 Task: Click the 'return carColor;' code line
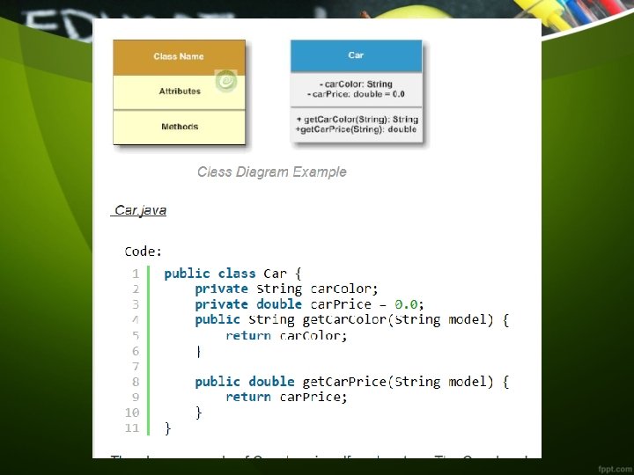click(x=286, y=336)
